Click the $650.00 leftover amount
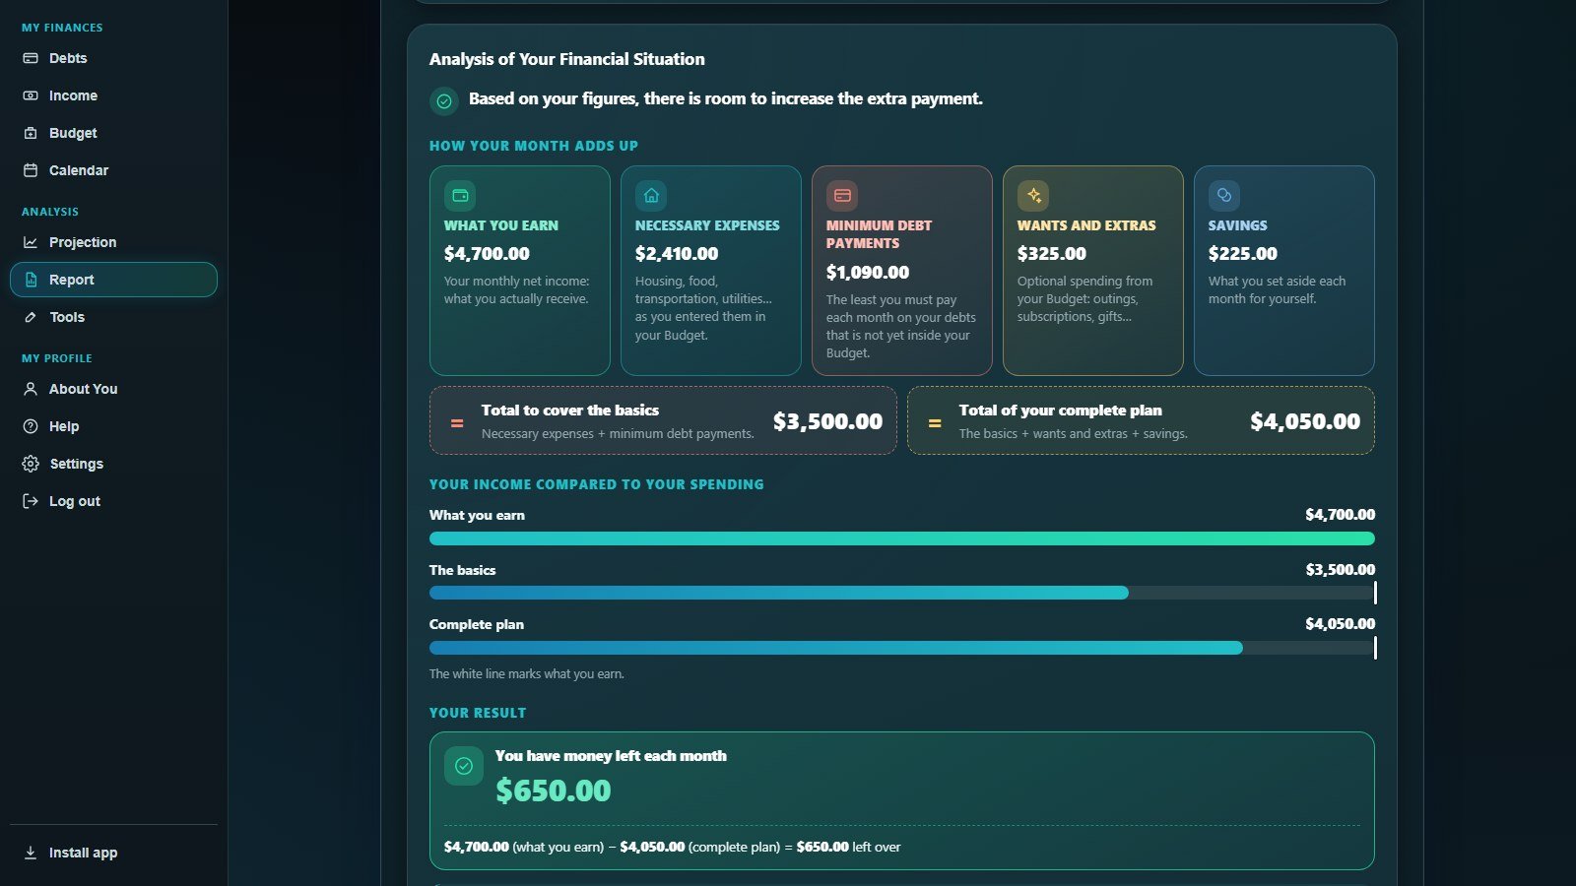1576x886 pixels. point(553,791)
